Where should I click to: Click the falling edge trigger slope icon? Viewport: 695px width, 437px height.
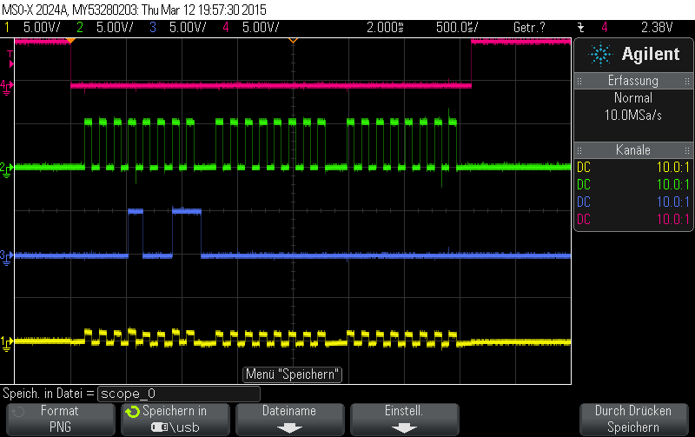pos(581,28)
